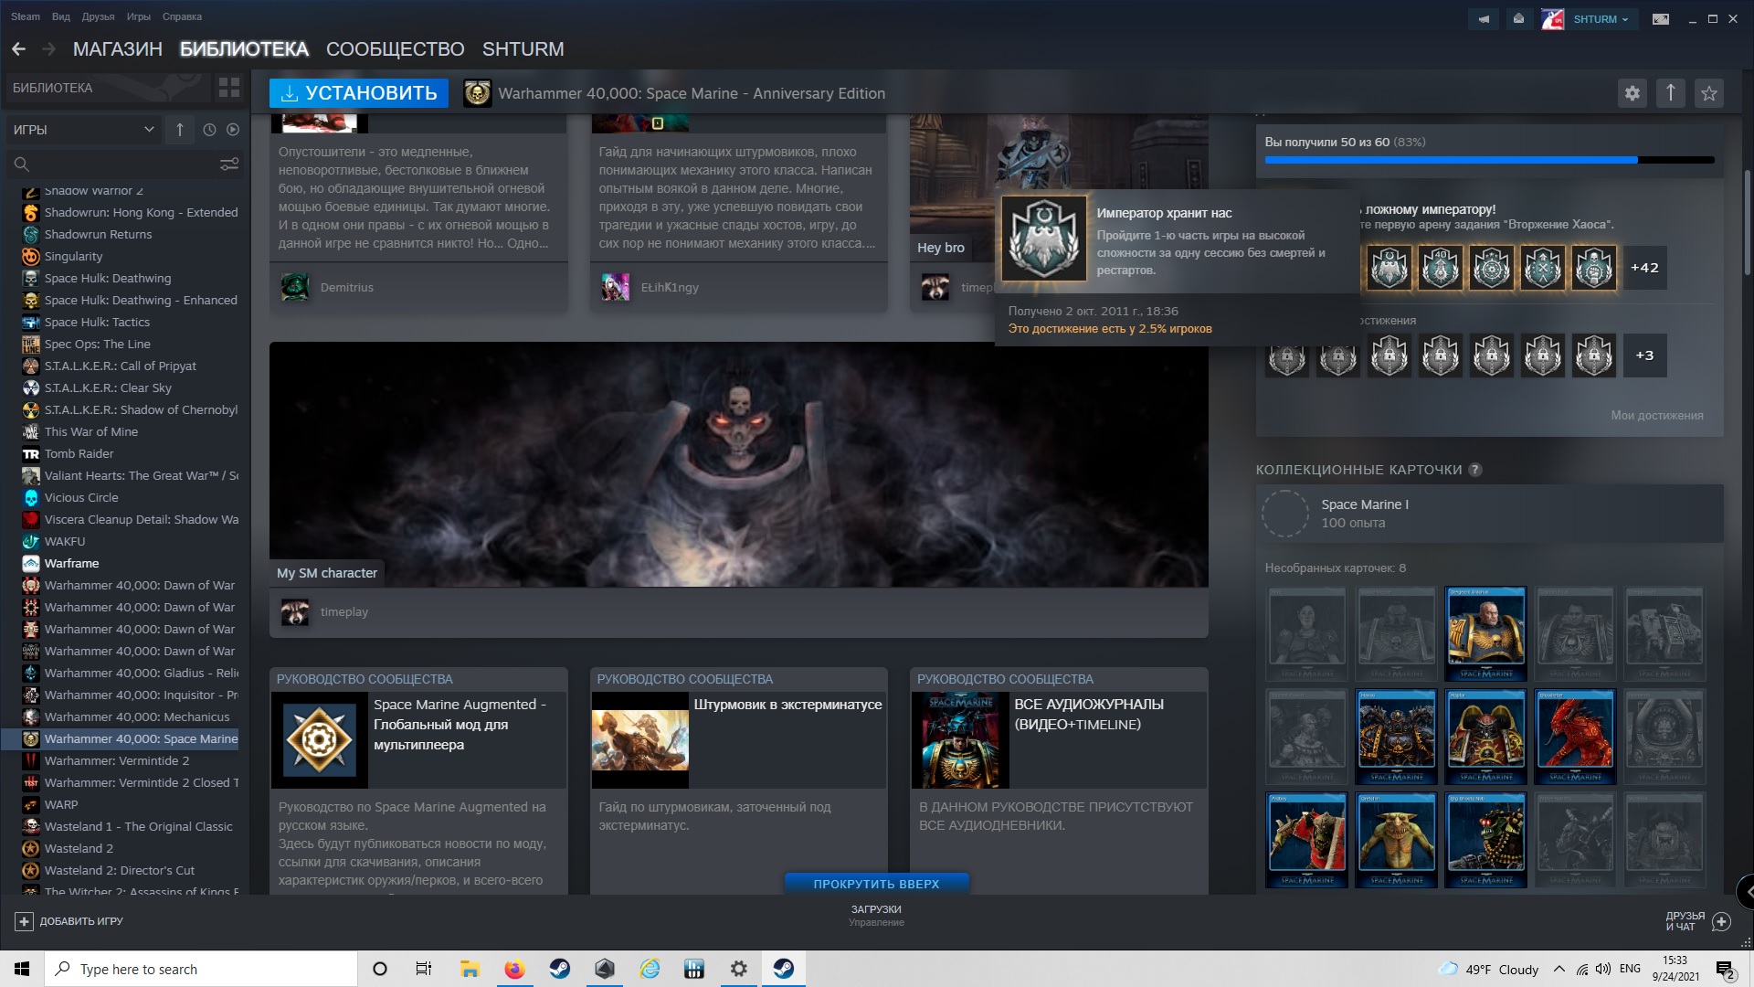
Task: Go back with the navigation arrow
Action: pos(19,49)
